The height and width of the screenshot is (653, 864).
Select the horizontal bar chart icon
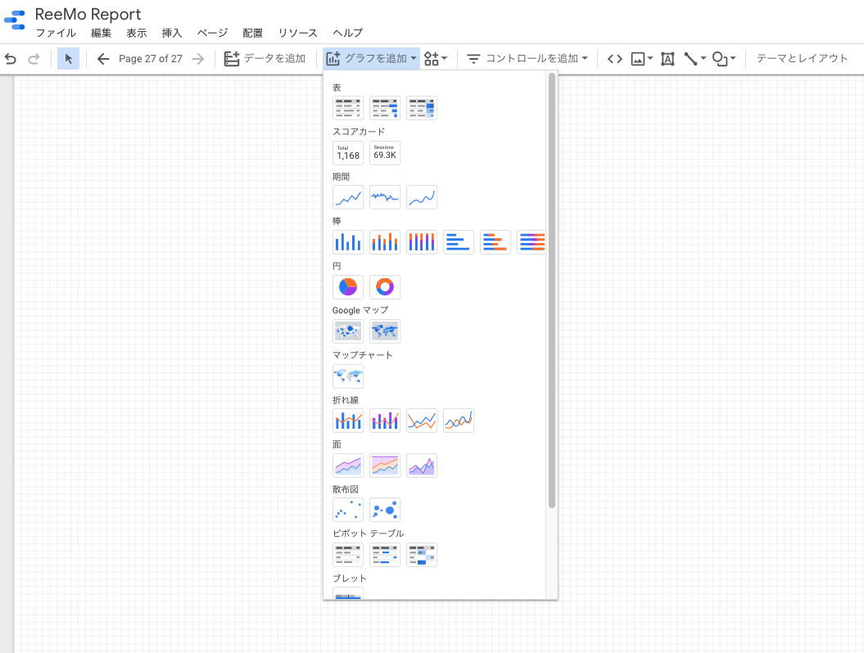tap(458, 242)
